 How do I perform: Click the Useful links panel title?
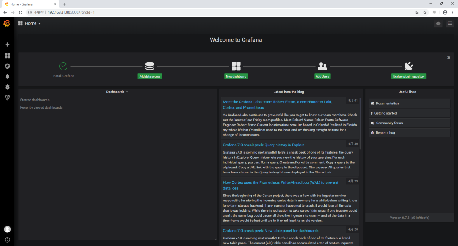pyautogui.click(x=407, y=92)
